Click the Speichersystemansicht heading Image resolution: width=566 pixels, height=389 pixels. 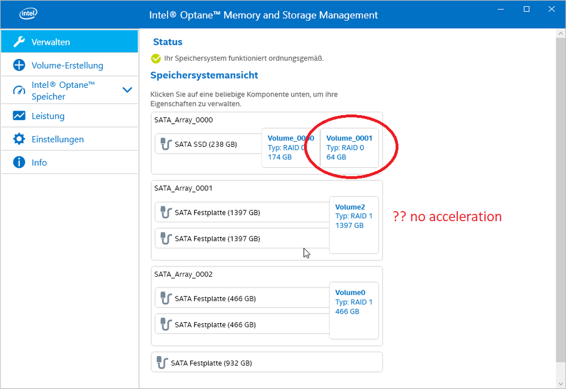[204, 75]
